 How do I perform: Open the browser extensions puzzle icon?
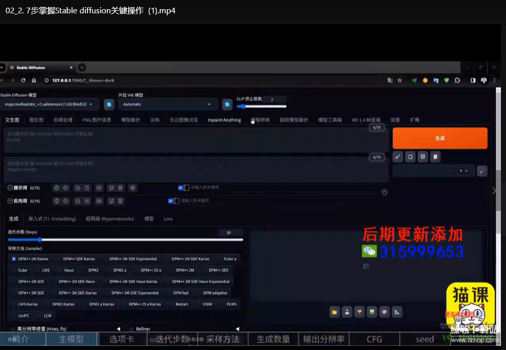[457, 80]
